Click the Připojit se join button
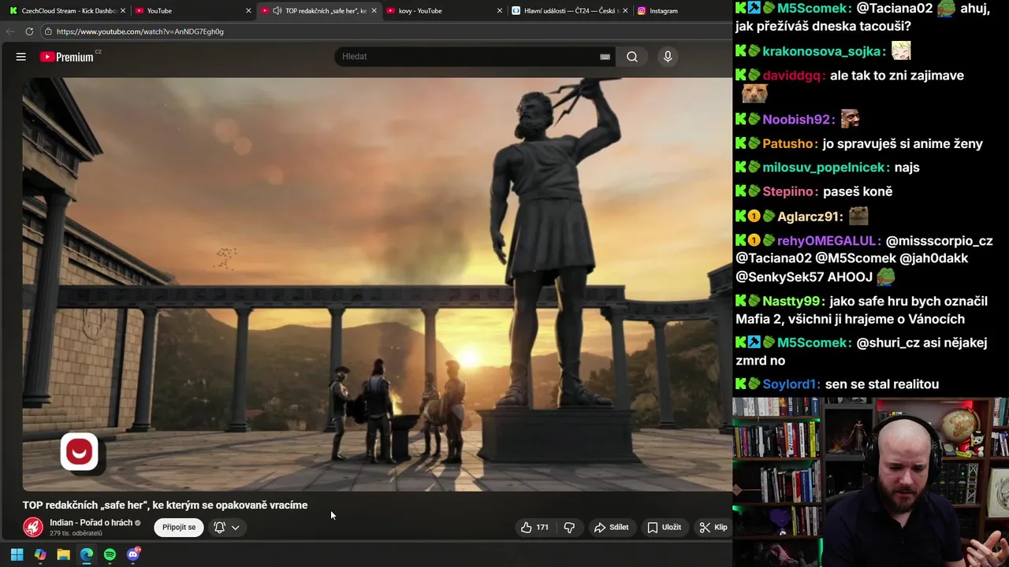The height and width of the screenshot is (567, 1009). click(179, 528)
